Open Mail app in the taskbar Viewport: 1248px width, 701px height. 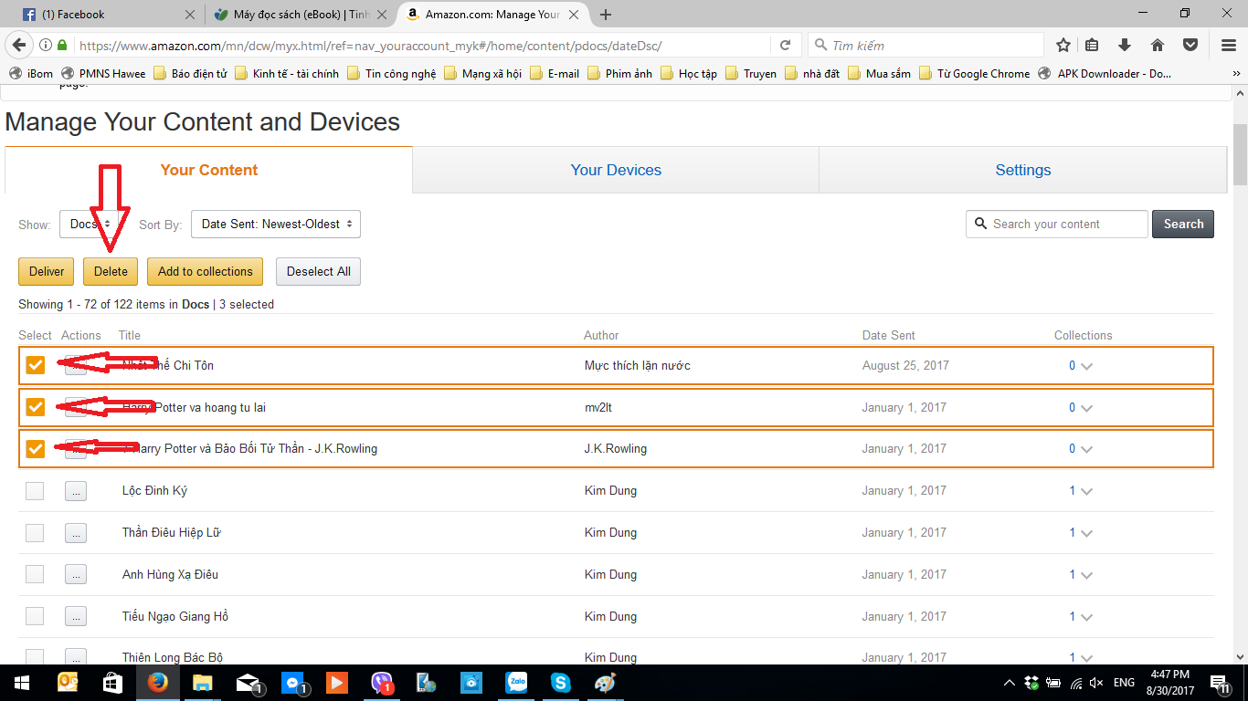(x=248, y=683)
